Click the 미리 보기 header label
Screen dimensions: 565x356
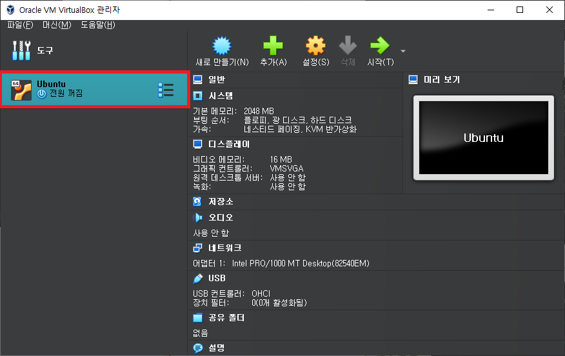pyautogui.click(x=442, y=79)
